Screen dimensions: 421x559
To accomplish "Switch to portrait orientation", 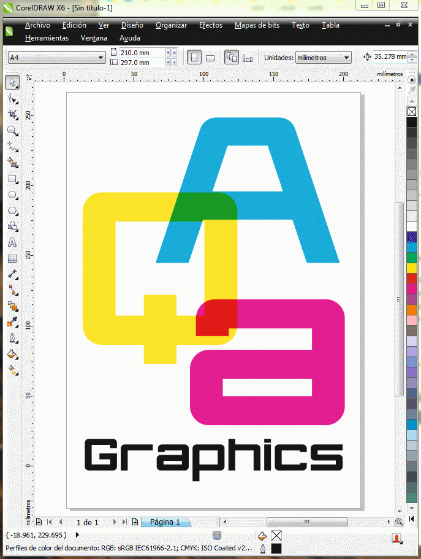I will (194, 57).
